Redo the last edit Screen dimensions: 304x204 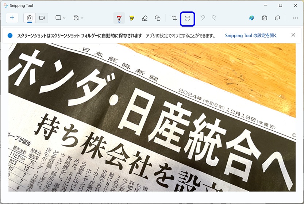tap(214, 18)
